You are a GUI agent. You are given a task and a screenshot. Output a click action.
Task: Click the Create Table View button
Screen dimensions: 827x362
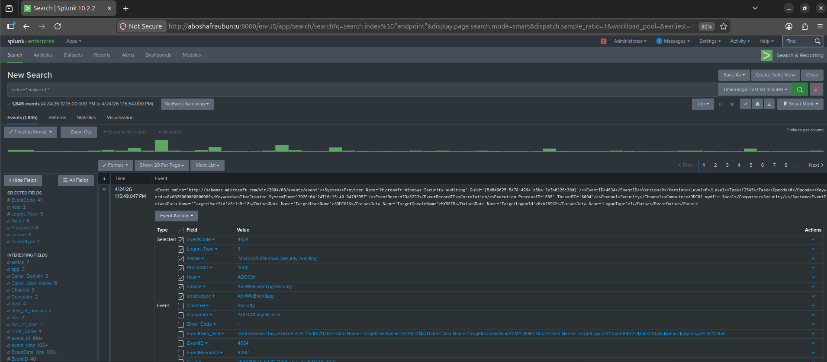775,75
